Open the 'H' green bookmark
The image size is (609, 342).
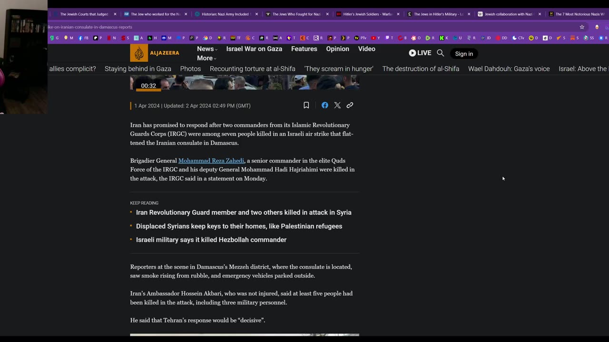[152, 38]
